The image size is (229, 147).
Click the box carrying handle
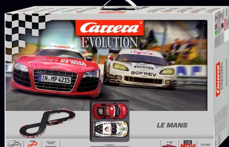[x=119, y=5]
